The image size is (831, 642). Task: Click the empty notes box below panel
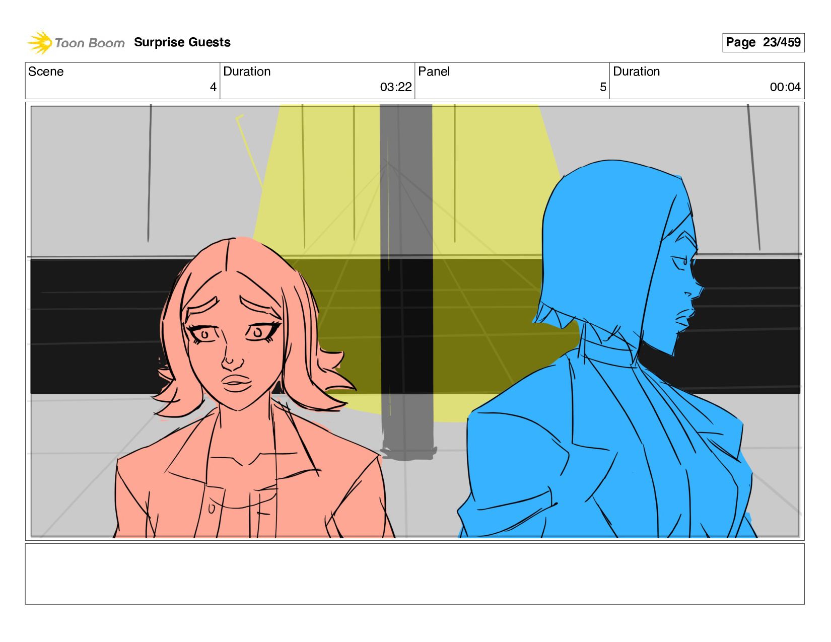(415, 574)
